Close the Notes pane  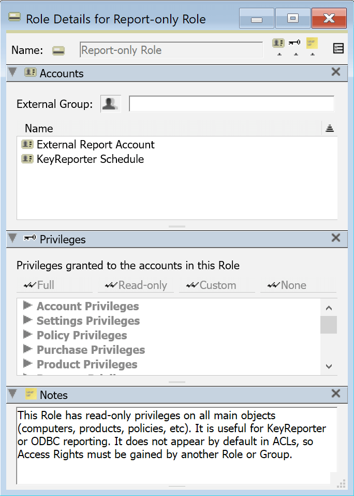336,394
